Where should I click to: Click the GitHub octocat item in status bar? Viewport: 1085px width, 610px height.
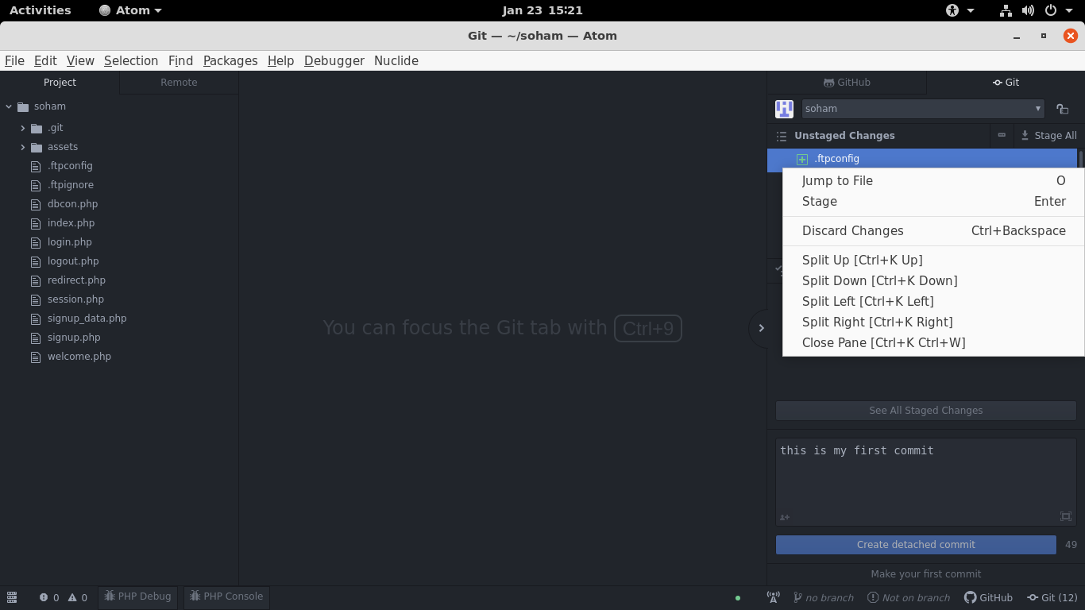point(988,597)
